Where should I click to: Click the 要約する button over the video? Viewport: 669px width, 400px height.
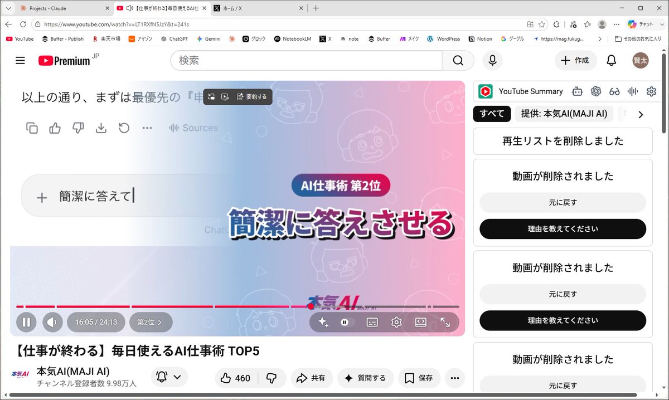tap(251, 96)
